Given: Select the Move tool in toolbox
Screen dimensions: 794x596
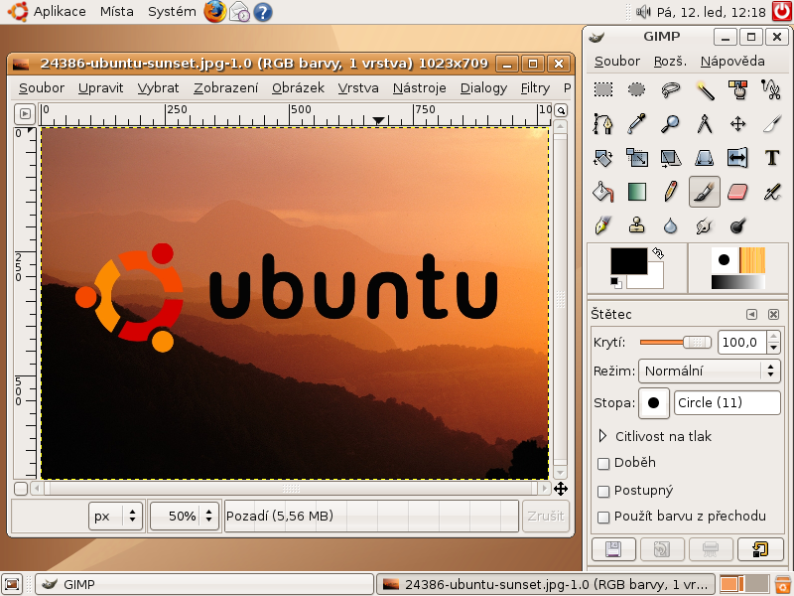Looking at the screenshot, I should 737,124.
